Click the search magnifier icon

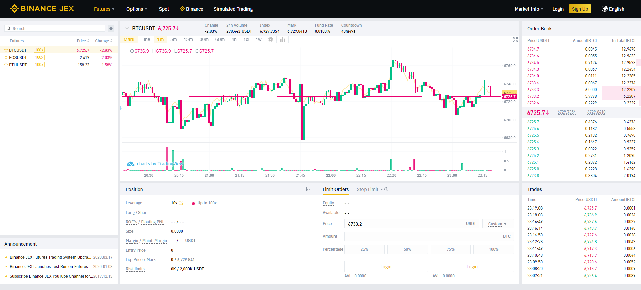point(9,29)
